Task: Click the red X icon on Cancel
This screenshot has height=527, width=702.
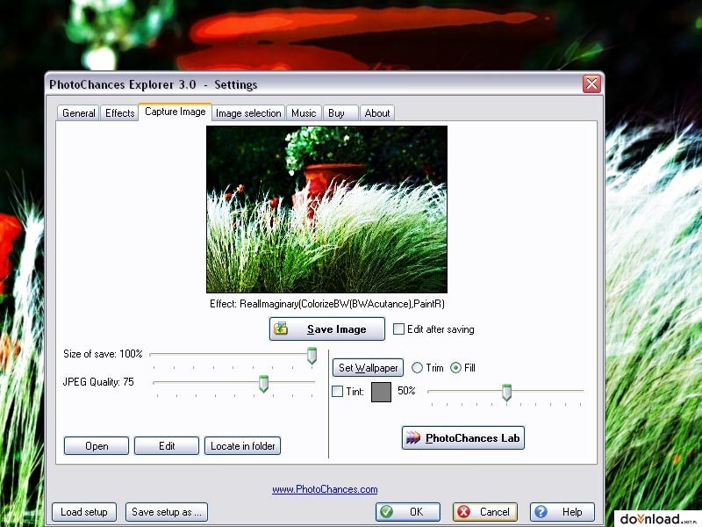Action: (x=464, y=512)
